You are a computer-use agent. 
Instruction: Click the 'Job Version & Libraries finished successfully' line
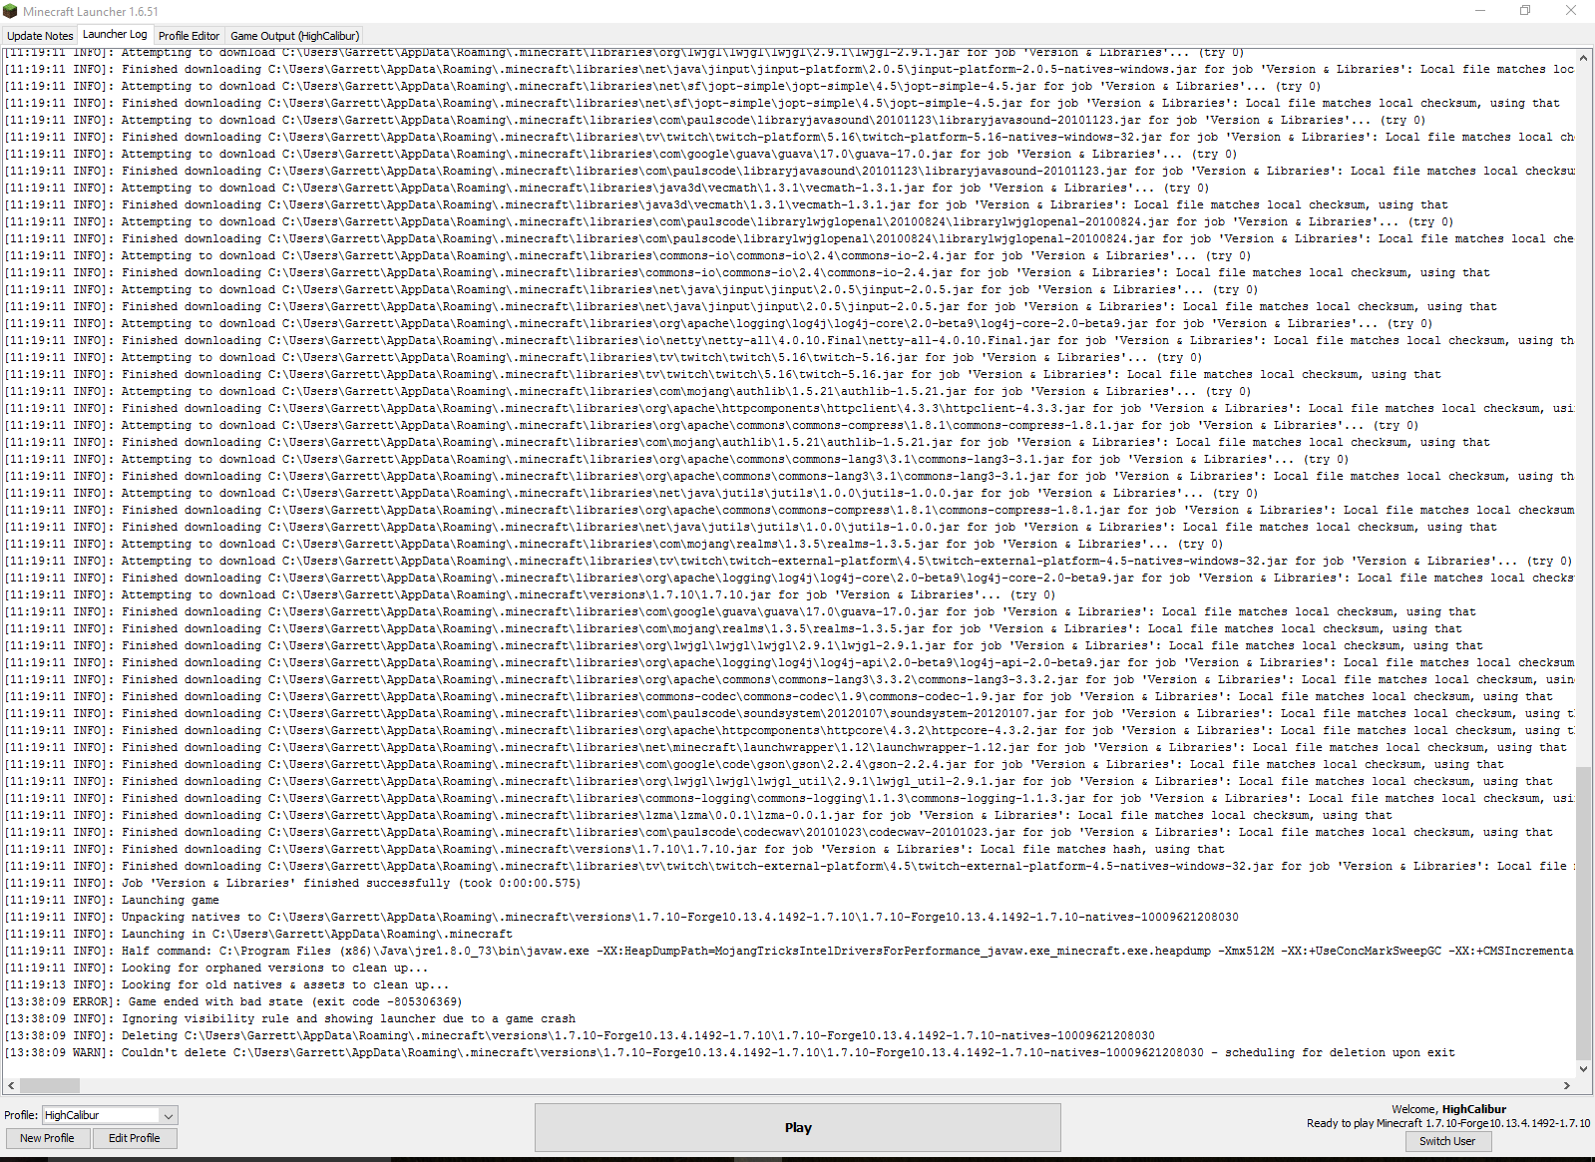(x=292, y=883)
